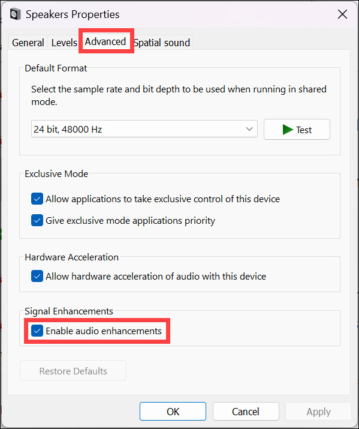Image resolution: width=359 pixels, height=429 pixels.
Task: Click the green play triangle icon
Action: point(288,130)
